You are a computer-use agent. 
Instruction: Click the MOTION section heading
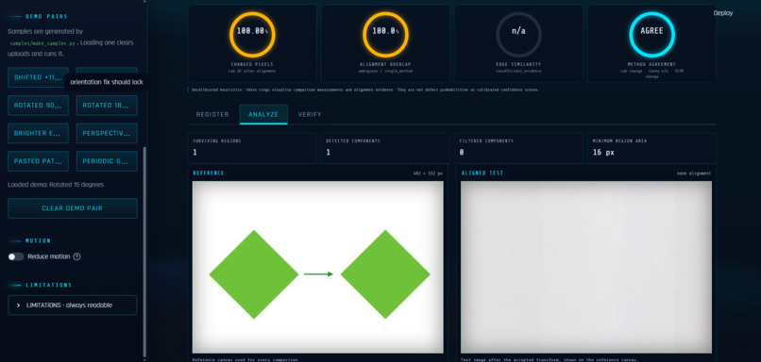pyautogui.click(x=38, y=240)
